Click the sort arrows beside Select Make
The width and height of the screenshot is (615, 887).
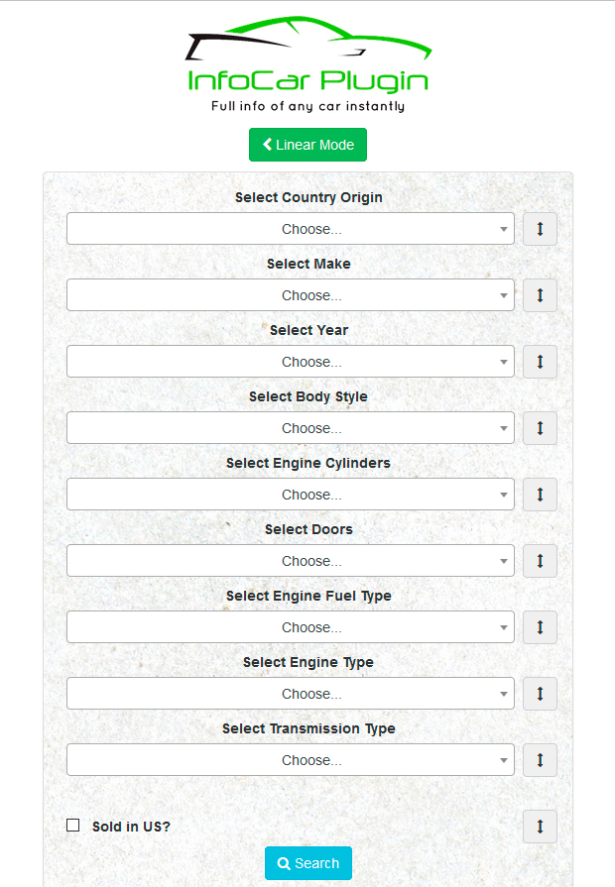[x=540, y=295]
